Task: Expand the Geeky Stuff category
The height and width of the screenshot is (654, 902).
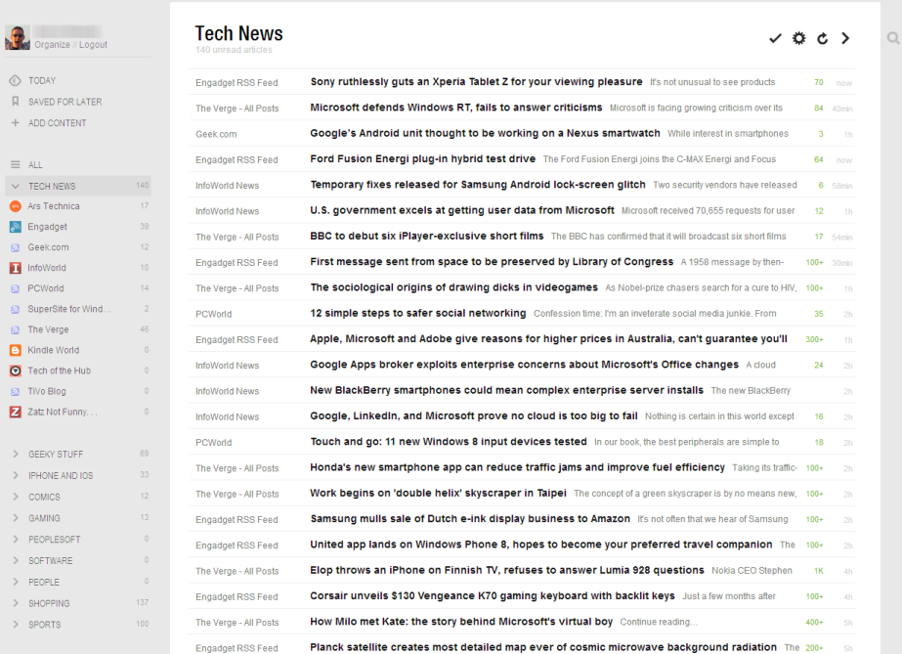Action: coord(16,455)
